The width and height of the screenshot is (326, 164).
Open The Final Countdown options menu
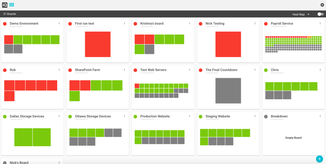[x=255, y=70]
